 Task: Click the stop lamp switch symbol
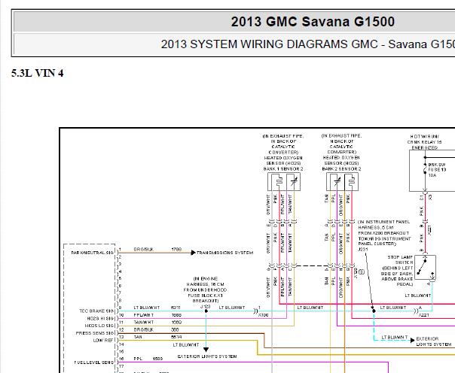[x=425, y=267]
